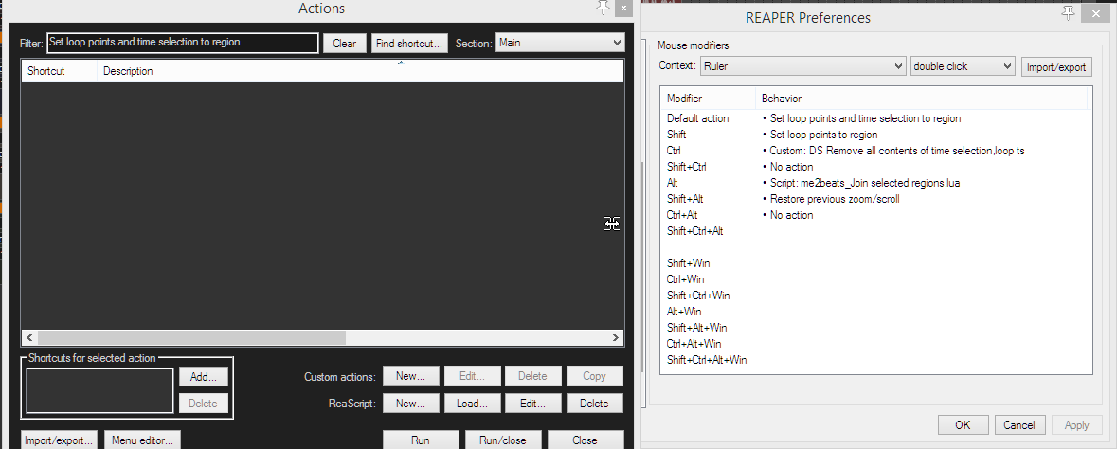Pin the Actions window

point(603,9)
